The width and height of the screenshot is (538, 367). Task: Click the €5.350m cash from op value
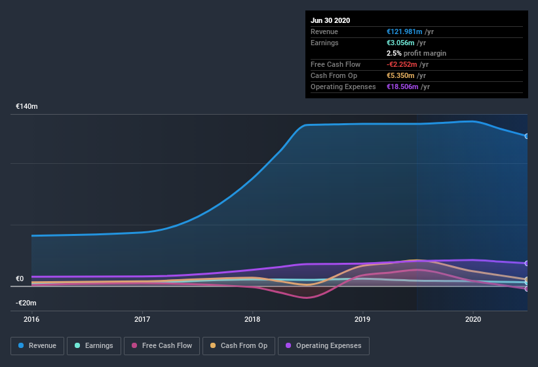click(400, 75)
